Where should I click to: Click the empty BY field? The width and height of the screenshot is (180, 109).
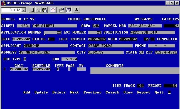82,69
